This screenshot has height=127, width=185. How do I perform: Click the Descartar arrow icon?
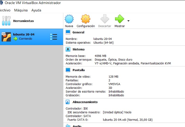(x=105, y=19)
